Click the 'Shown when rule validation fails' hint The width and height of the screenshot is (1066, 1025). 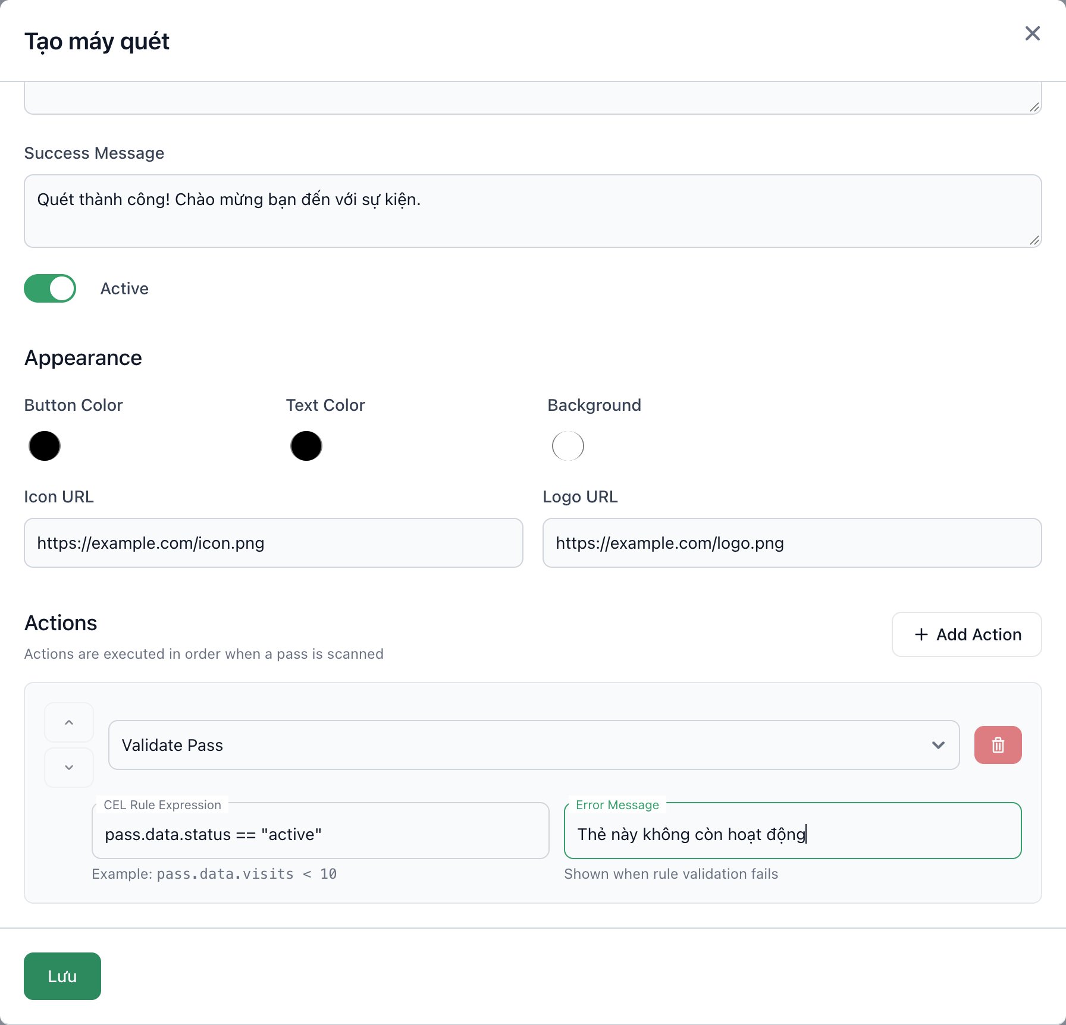671,873
